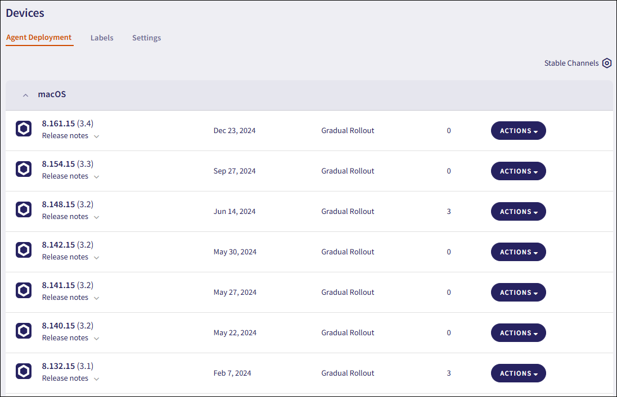
Task: Open Actions dropdown for version 8.154.15
Action: pyautogui.click(x=518, y=171)
